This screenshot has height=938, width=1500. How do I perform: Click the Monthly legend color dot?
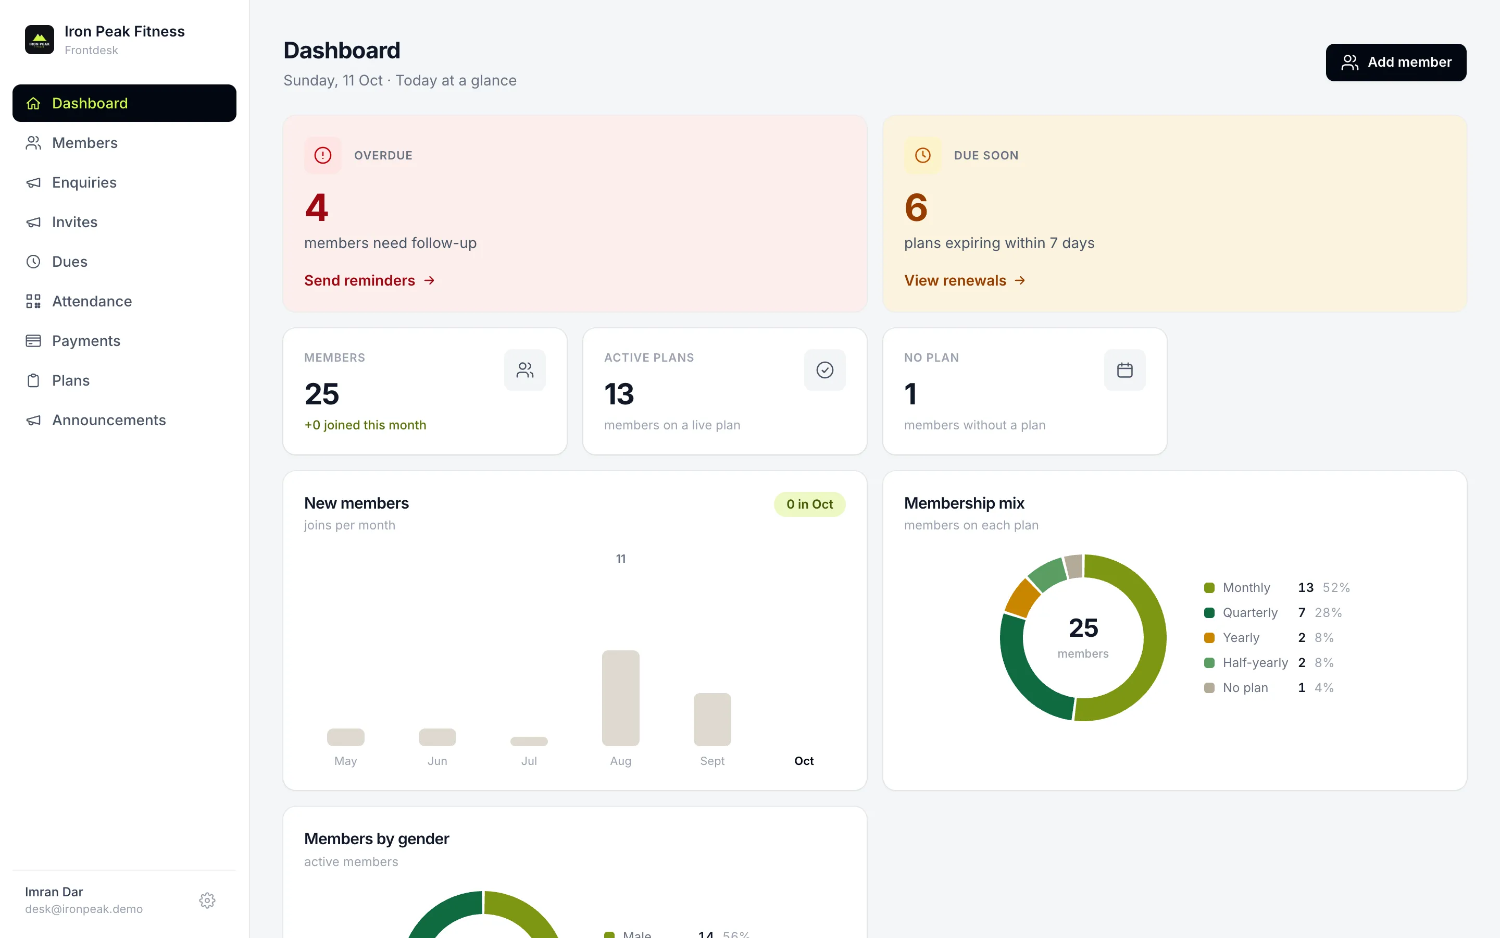(1209, 587)
